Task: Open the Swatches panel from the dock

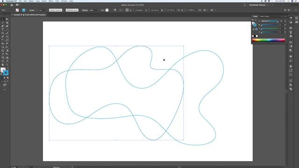Action: coord(291,28)
